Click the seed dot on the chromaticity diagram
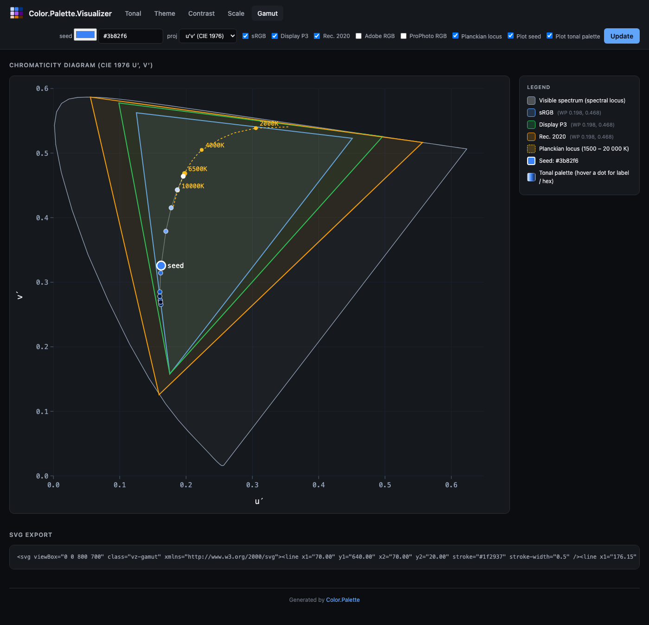649x625 pixels. (161, 266)
